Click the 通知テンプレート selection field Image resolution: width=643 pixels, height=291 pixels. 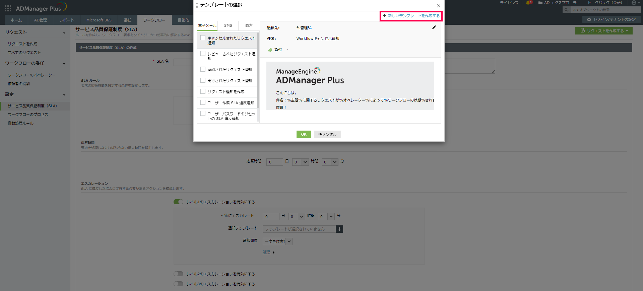point(299,229)
